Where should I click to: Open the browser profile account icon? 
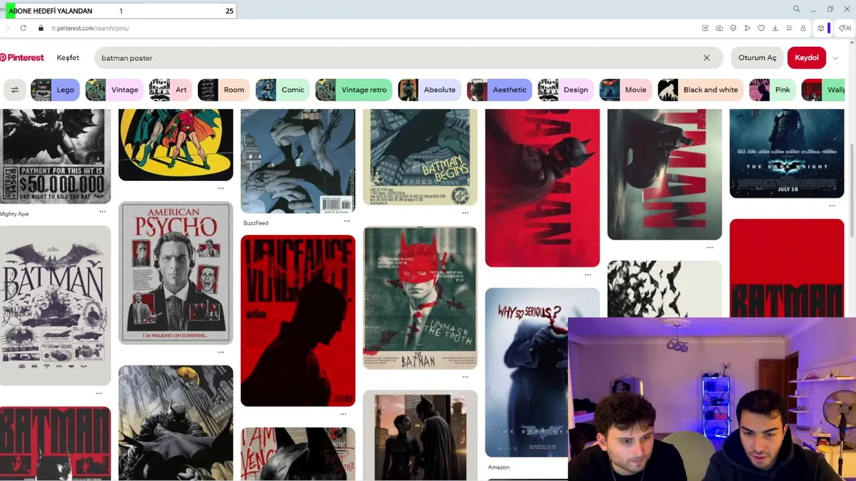coord(803,28)
